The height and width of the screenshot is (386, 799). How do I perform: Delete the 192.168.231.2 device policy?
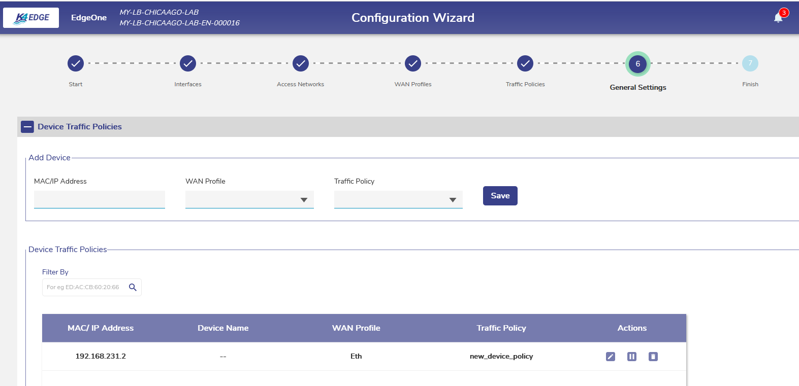[x=653, y=357]
